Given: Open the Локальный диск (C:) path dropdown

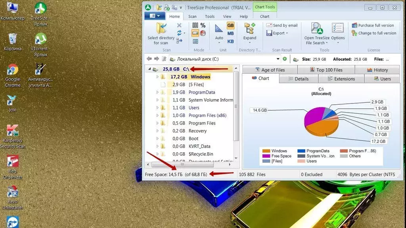Looking at the screenshot, I should point(278,59).
